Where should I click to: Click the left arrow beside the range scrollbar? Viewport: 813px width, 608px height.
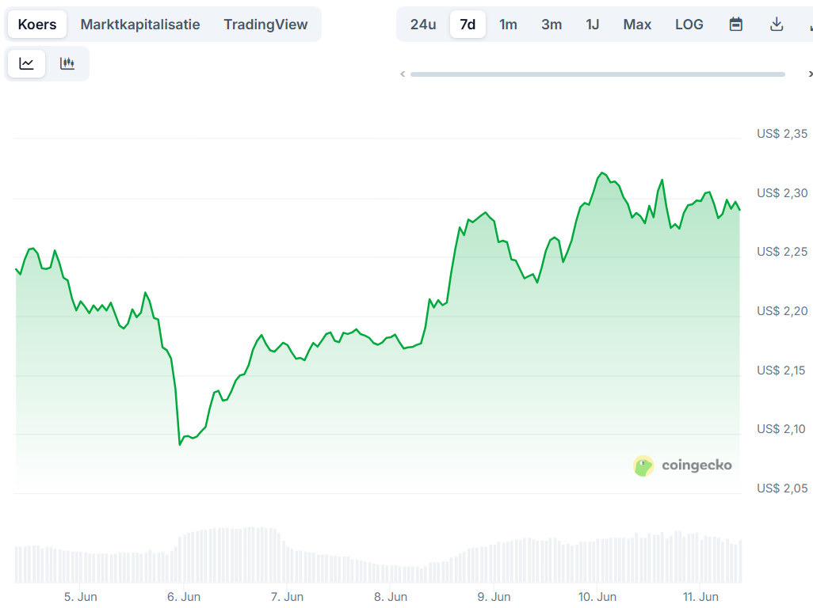point(403,74)
